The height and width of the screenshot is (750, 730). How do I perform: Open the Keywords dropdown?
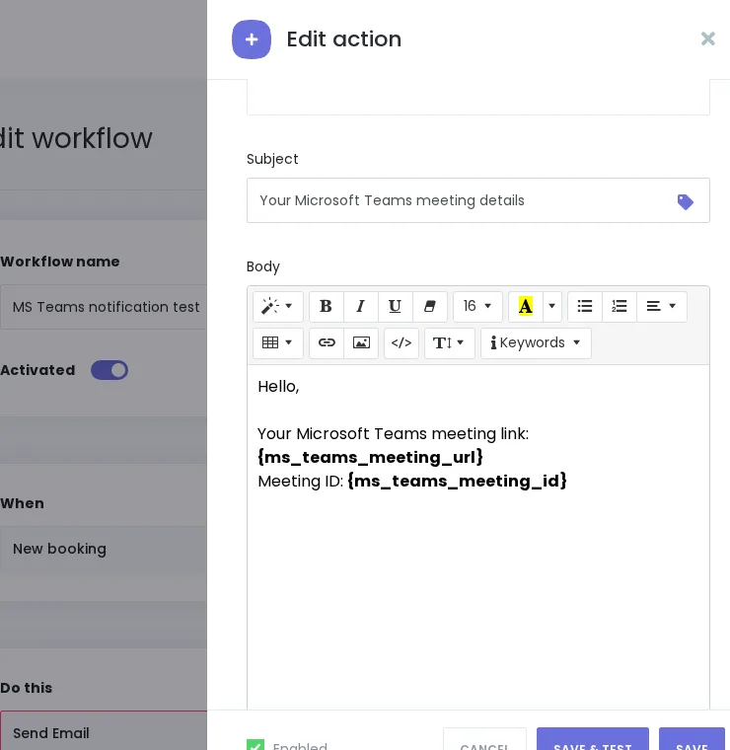coord(536,343)
